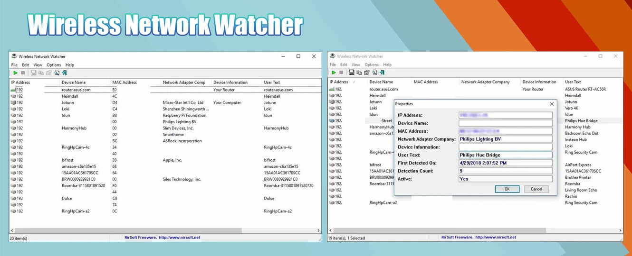Sort by IP Address column header in right window
This screenshot has width=632, height=256.
click(x=347, y=82)
